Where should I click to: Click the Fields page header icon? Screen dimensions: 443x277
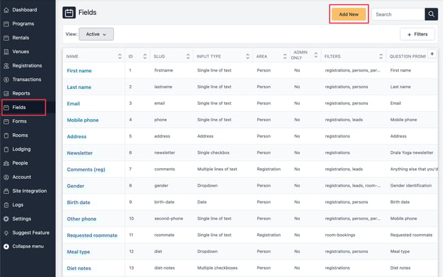pos(69,13)
